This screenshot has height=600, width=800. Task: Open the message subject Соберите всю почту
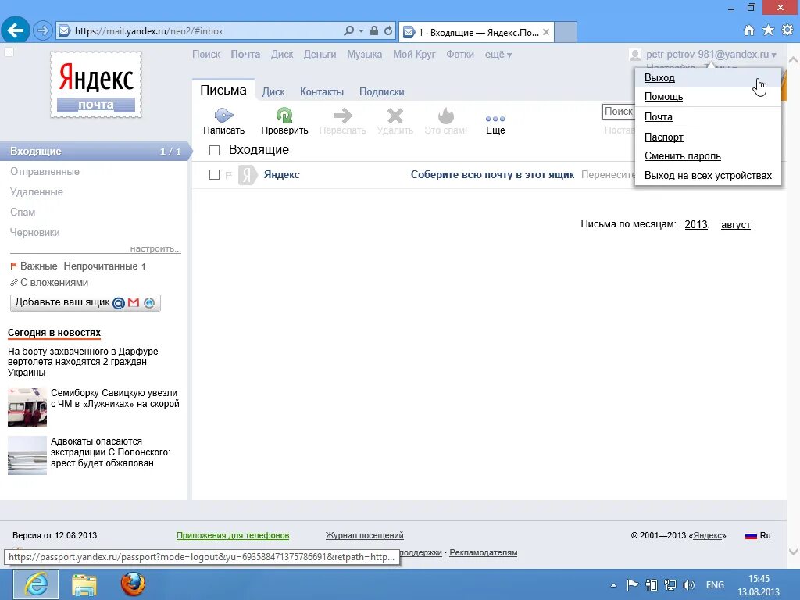(x=492, y=175)
